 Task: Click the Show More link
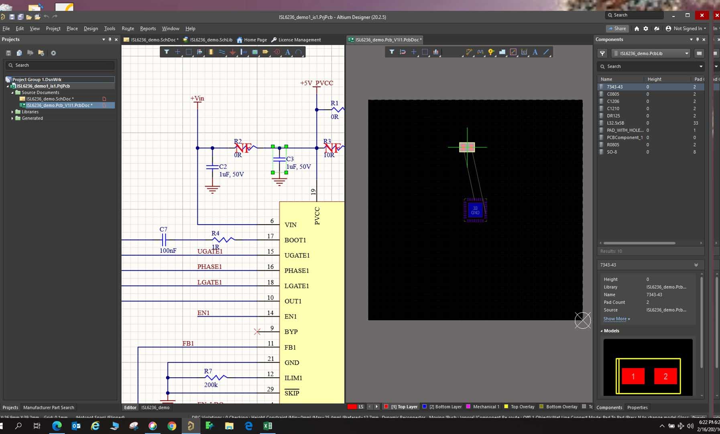pos(616,319)
